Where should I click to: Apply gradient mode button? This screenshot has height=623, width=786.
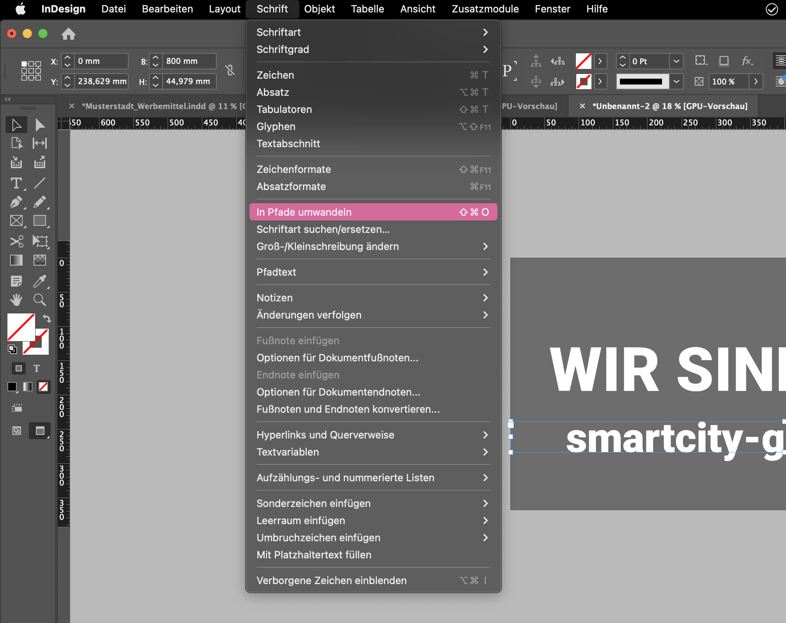point(27,387)
